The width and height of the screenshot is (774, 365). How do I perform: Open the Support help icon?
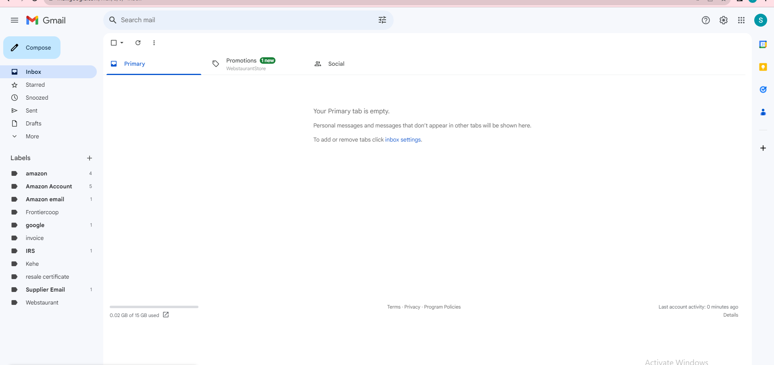coord(706,20)
